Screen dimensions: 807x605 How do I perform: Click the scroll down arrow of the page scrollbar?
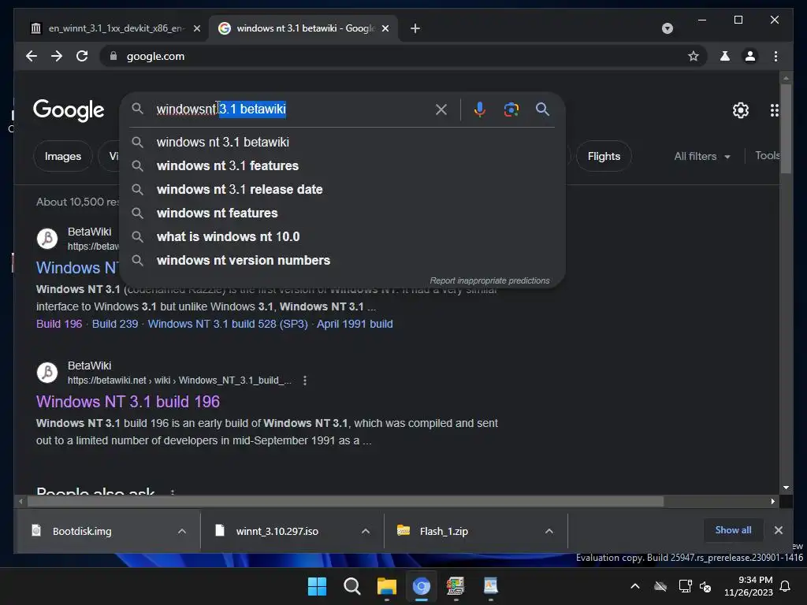(786, 487)
